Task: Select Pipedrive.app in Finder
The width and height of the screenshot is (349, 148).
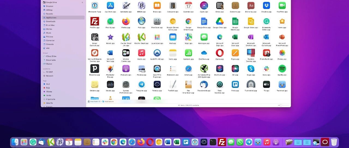Action: click(95, 69)
